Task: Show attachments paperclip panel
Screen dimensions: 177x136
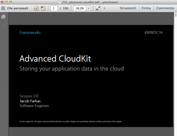Action: [3, 26]
